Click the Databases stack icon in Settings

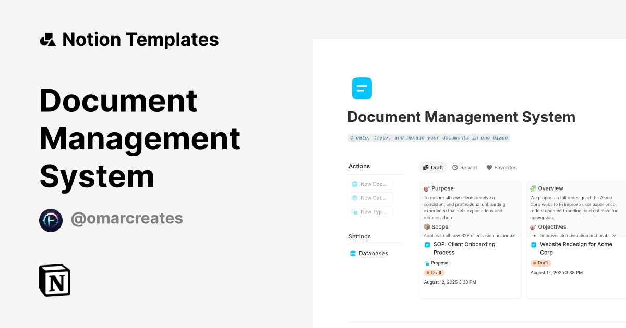[x=353, y=254]
